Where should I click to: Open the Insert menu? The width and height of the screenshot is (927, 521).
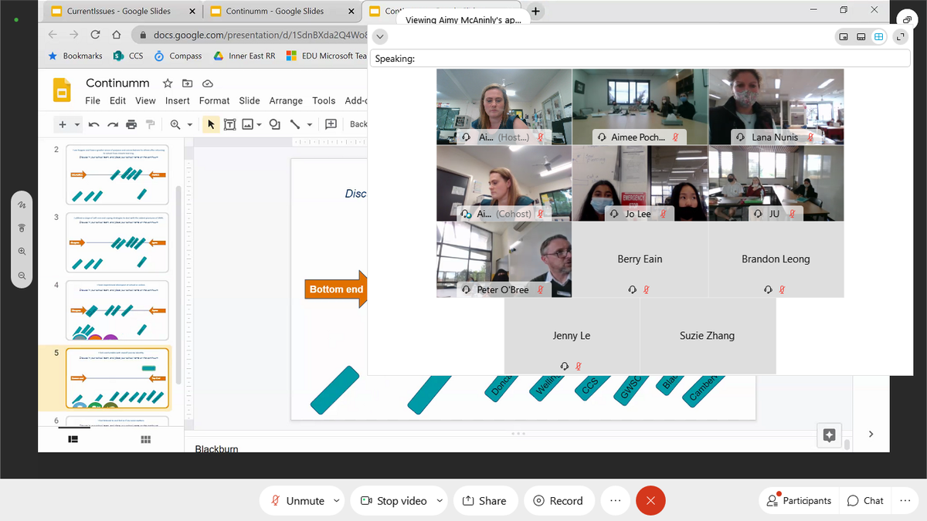tap(178, 100)
